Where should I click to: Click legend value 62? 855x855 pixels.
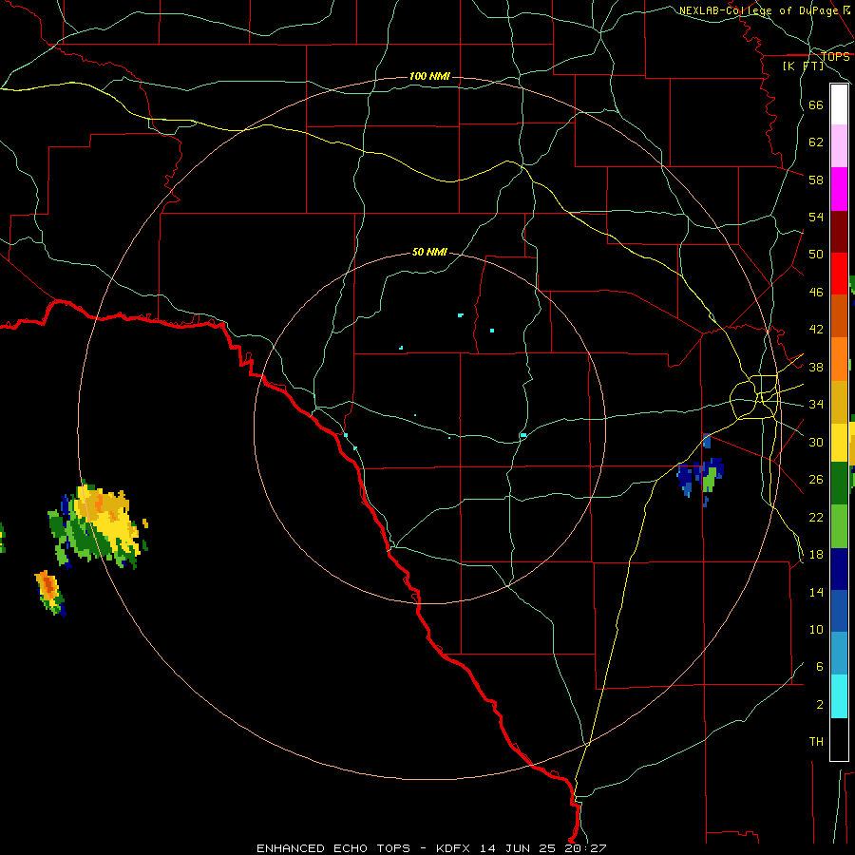tap(816, 142)
